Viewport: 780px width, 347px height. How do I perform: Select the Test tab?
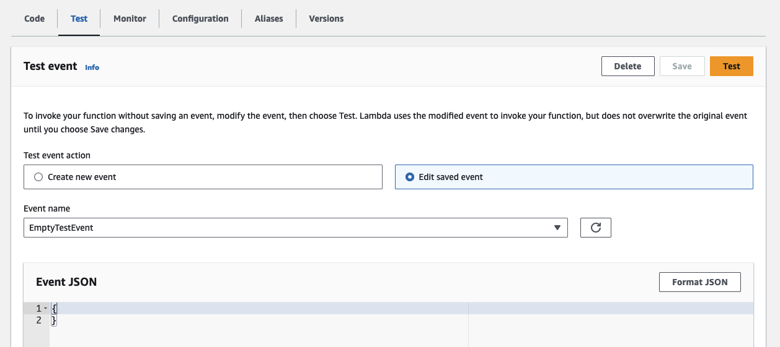[x=79, y=19]
